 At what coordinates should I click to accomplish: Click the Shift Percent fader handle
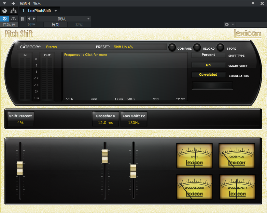click(20, 168)
